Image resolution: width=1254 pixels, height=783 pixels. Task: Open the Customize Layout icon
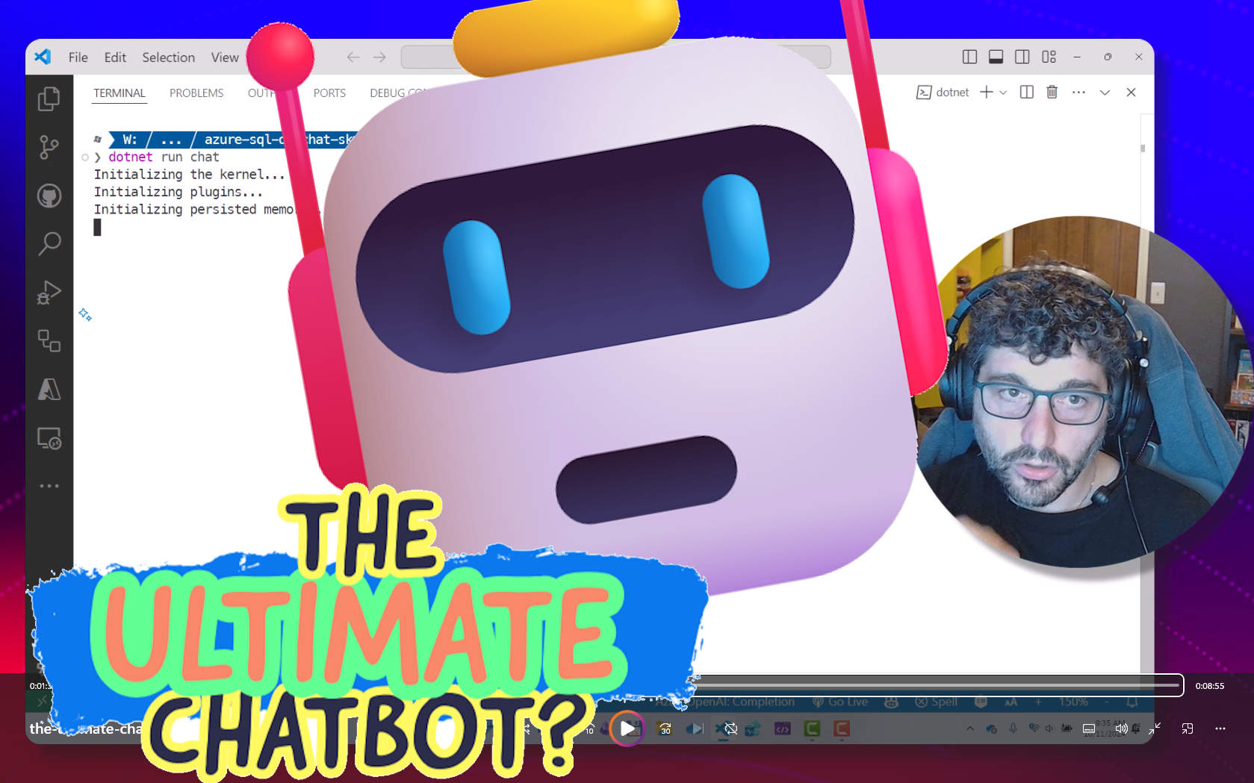1049,57
